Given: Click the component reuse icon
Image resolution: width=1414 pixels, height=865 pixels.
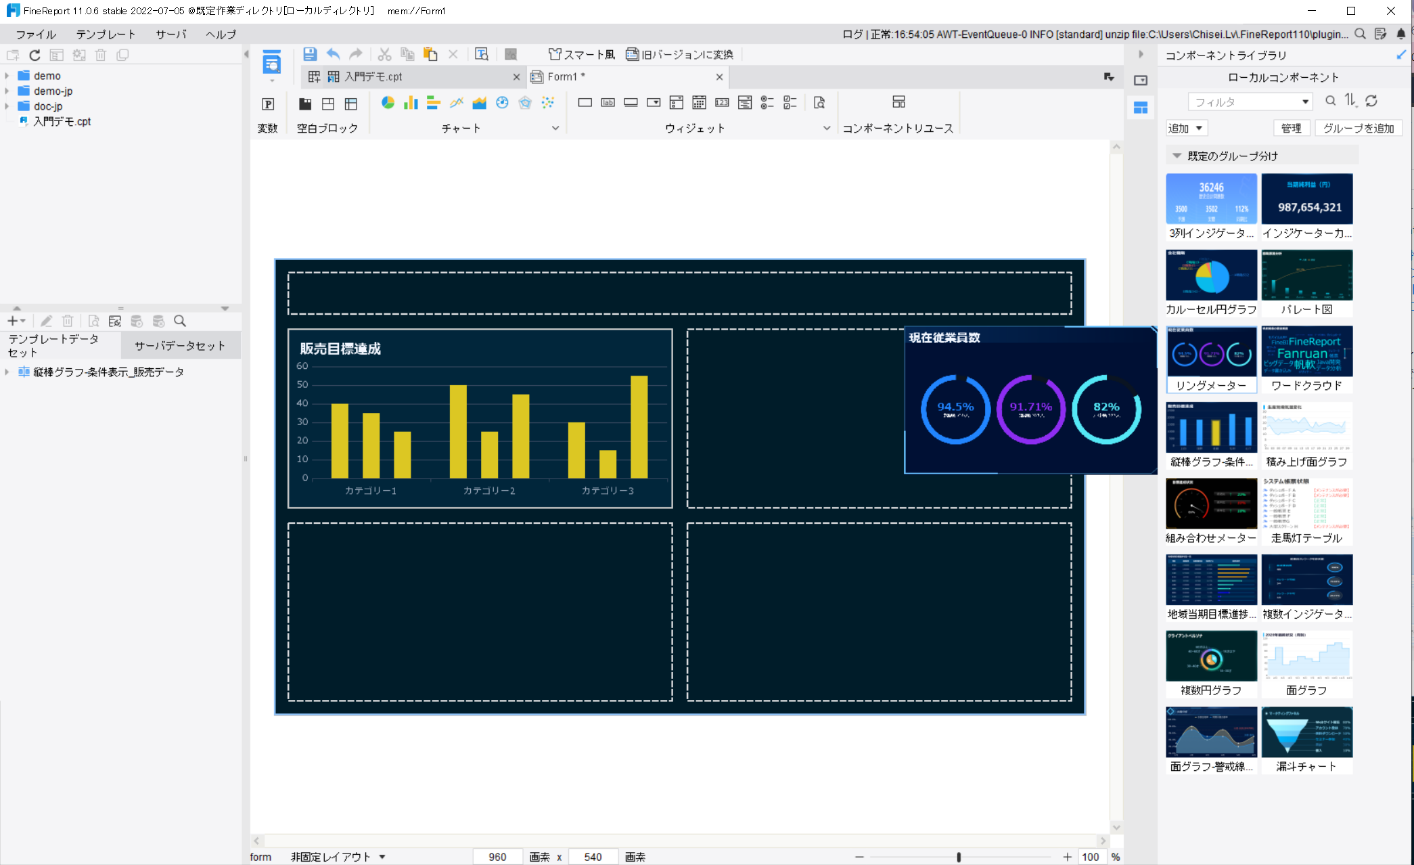Looking at the screenshot, I should click(x=898, y=102).
